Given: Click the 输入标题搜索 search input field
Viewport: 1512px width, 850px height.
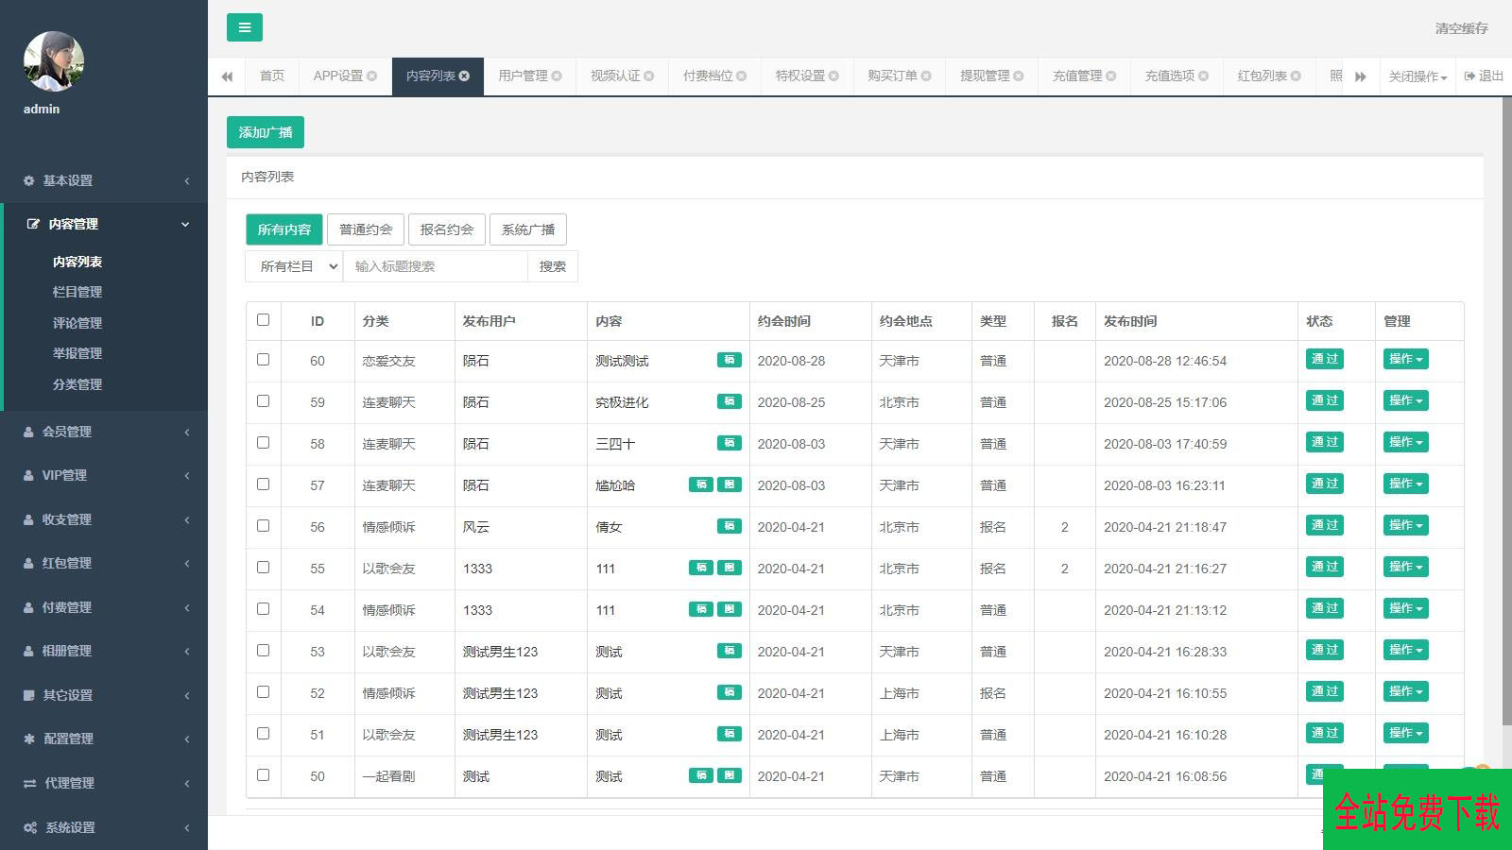Looking at the screenshot, I should 435,266.
